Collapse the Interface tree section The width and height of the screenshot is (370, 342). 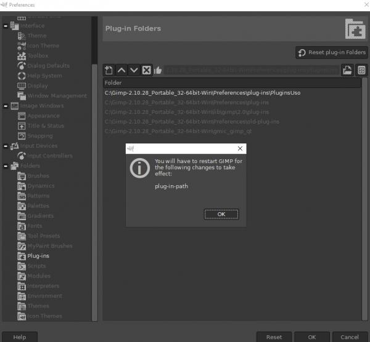6,26
